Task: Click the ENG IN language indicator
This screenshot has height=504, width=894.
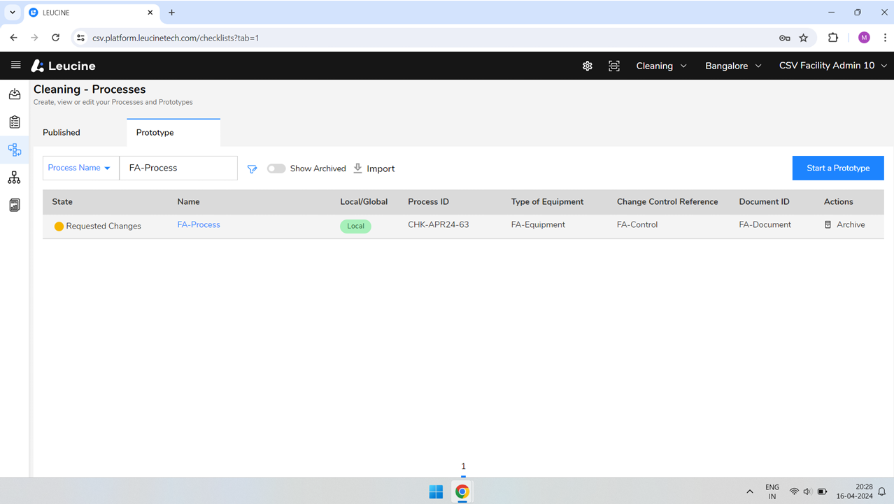Action: click(772, 491)
